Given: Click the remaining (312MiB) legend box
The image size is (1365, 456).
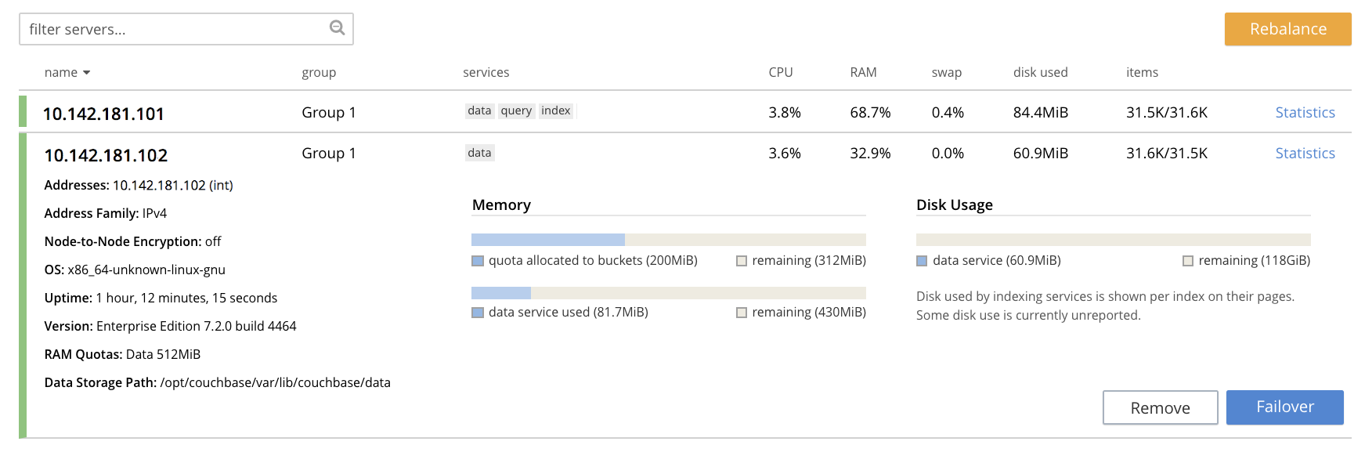Looking at the screenshot, I should click(742, 261).
